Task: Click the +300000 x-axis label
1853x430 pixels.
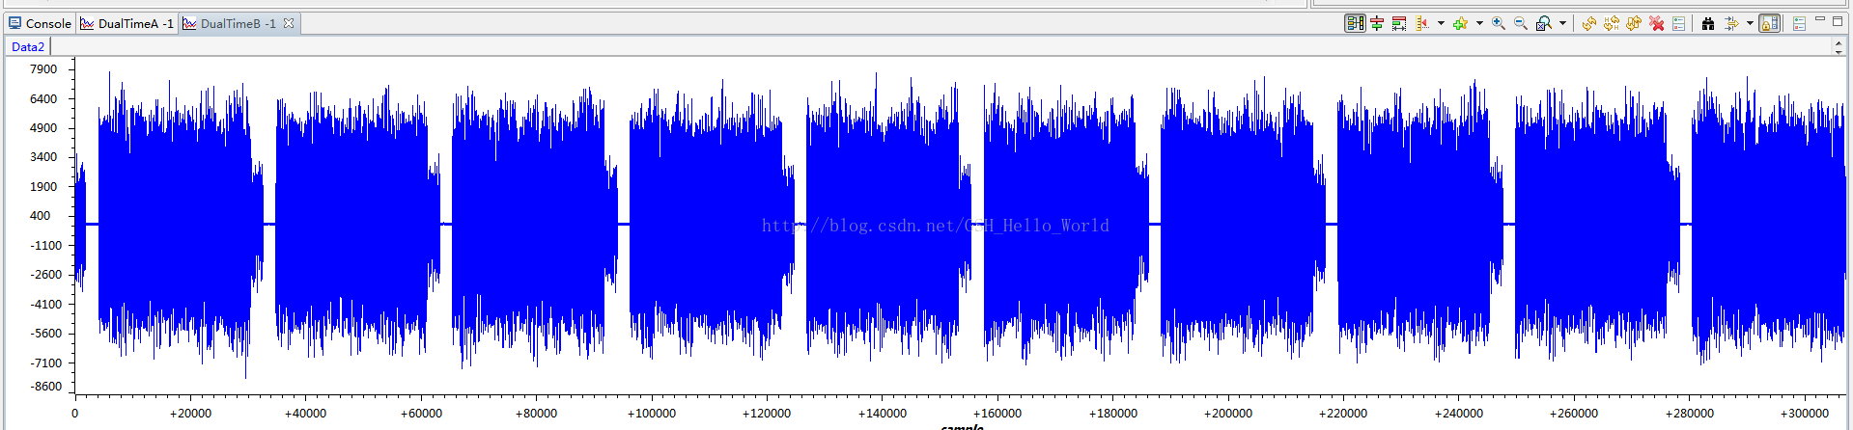Action: click(1805, 414)
